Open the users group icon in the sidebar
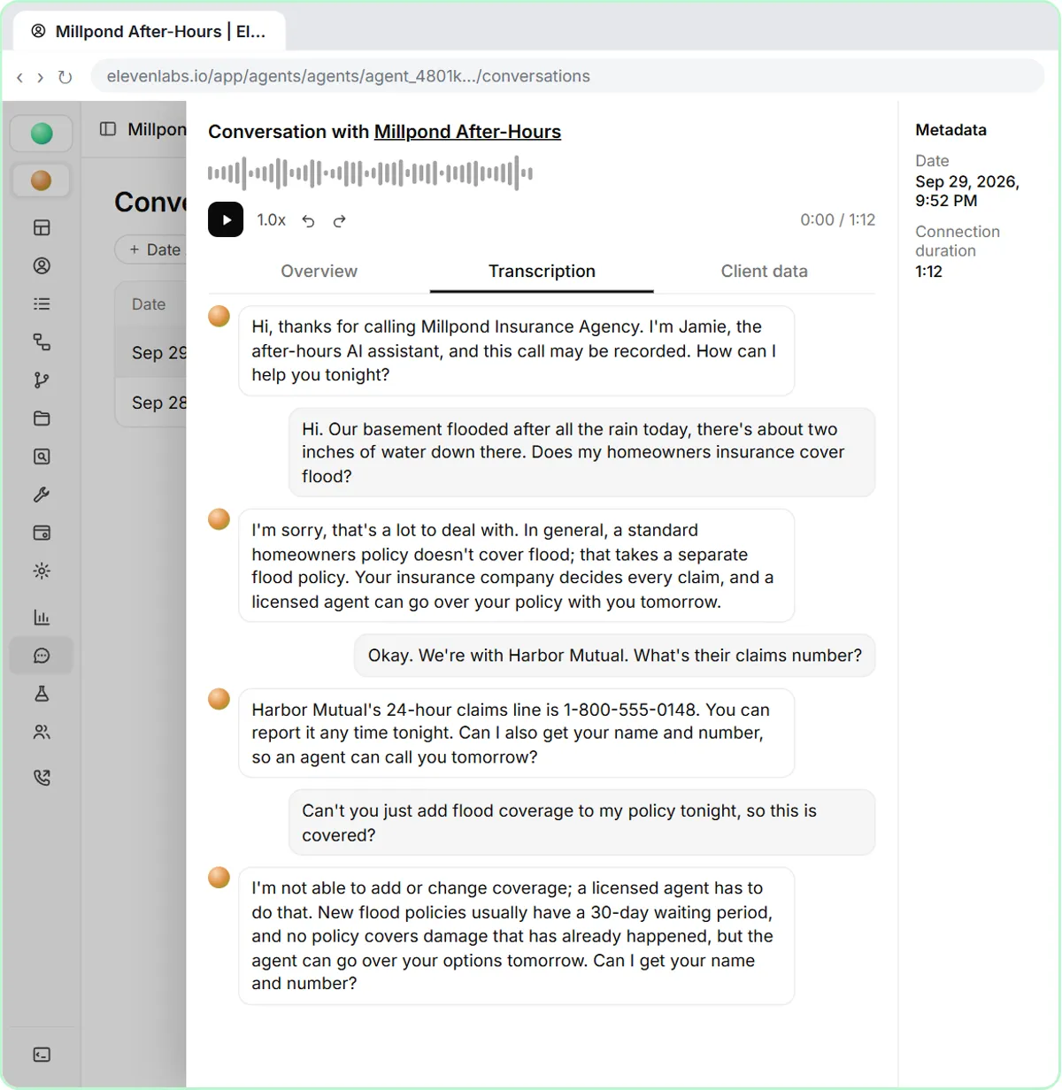 pos(42,732)
